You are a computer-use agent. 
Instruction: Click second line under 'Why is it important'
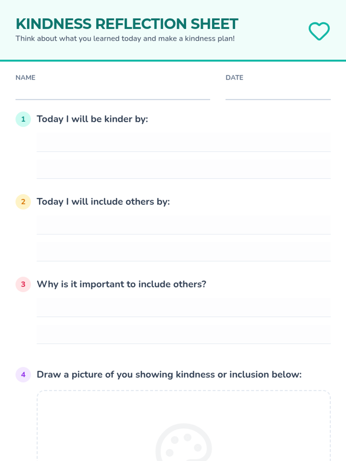(183, 334)
